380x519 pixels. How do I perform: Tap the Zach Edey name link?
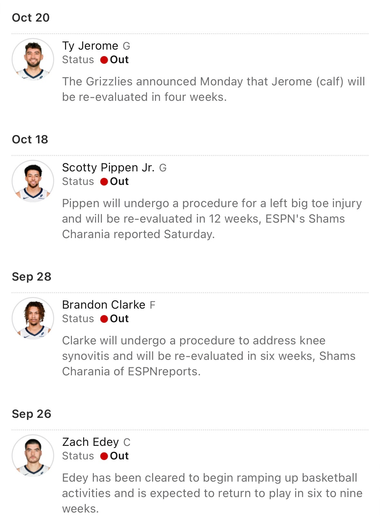click(91, 442)
